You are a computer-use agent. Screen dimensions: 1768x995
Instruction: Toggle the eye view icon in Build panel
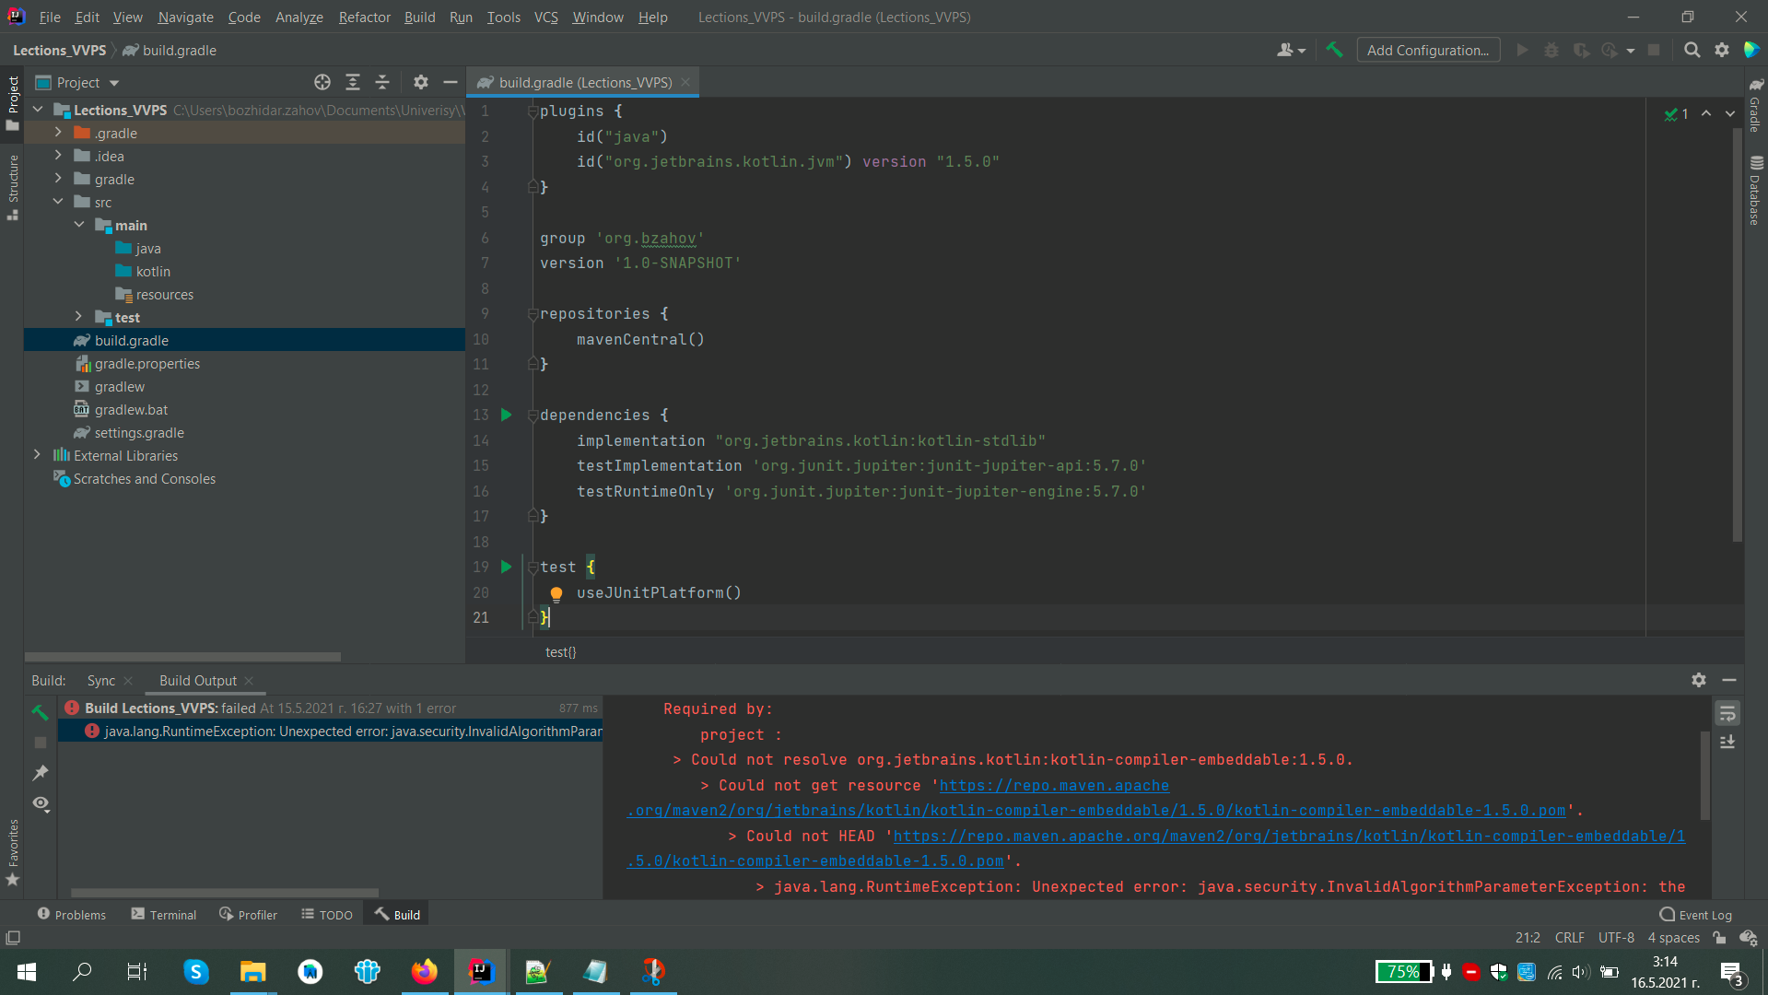click(x=41, y=803)
